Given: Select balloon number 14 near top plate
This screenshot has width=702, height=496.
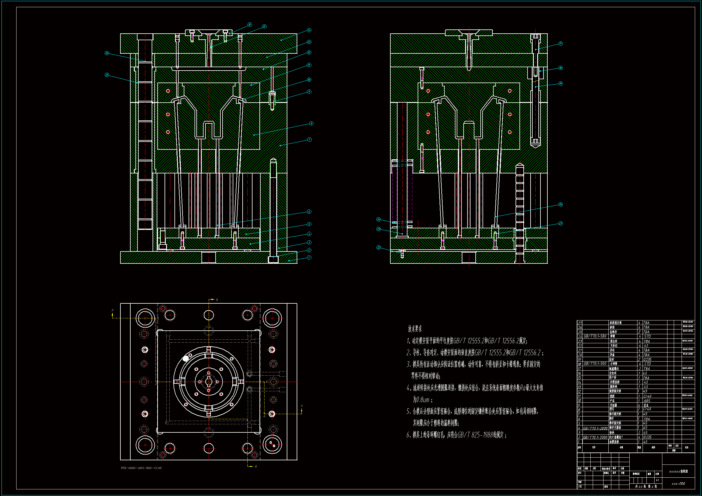Looking at the screenshot, I should pos(309,30).
